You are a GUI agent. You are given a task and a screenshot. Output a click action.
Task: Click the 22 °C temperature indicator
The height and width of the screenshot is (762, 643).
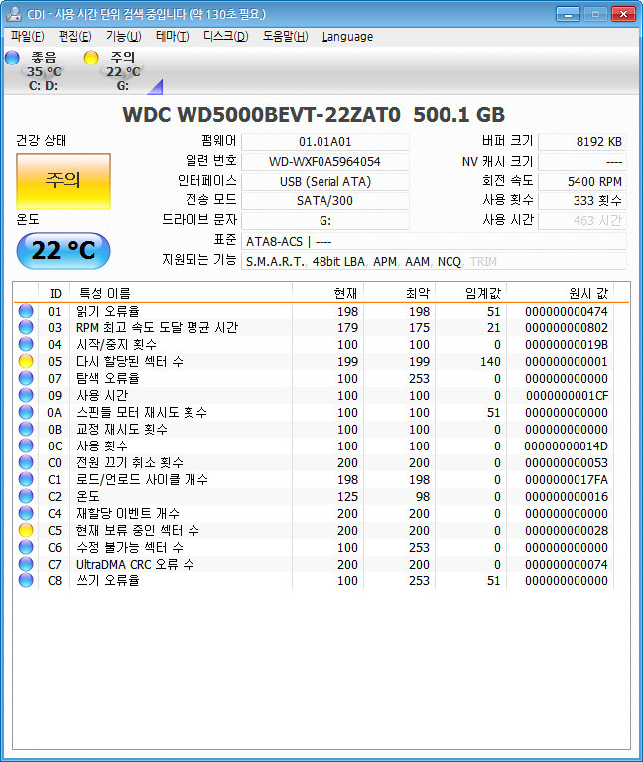64,251
